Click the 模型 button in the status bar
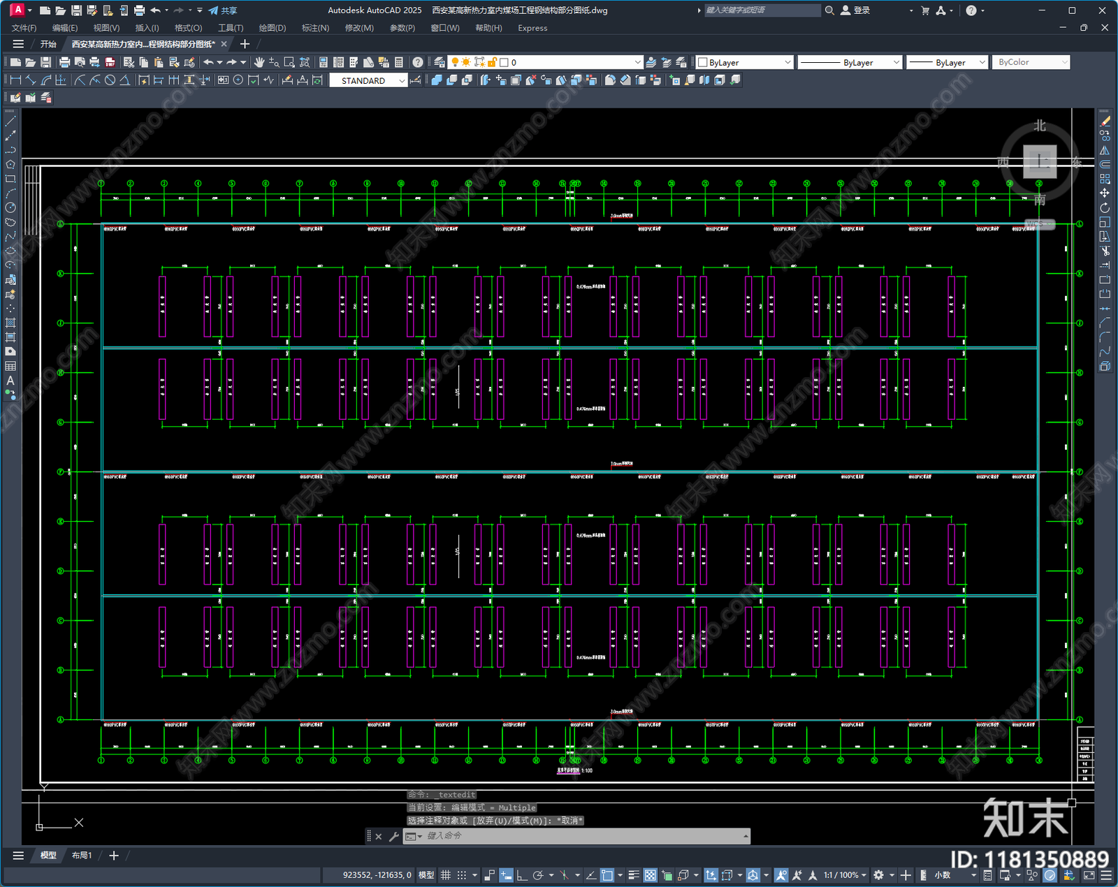Viewport: 1118px width, 887px height. tap(426, 875)
